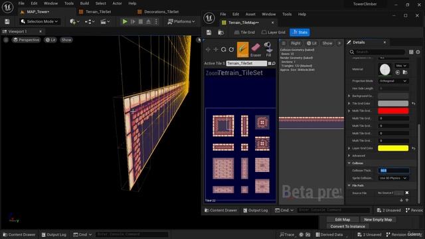Open Build menu in main window
The image size is (425, 239).
coord(84,3)
